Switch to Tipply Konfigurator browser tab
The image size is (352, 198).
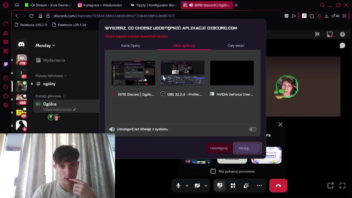(154, 5)
